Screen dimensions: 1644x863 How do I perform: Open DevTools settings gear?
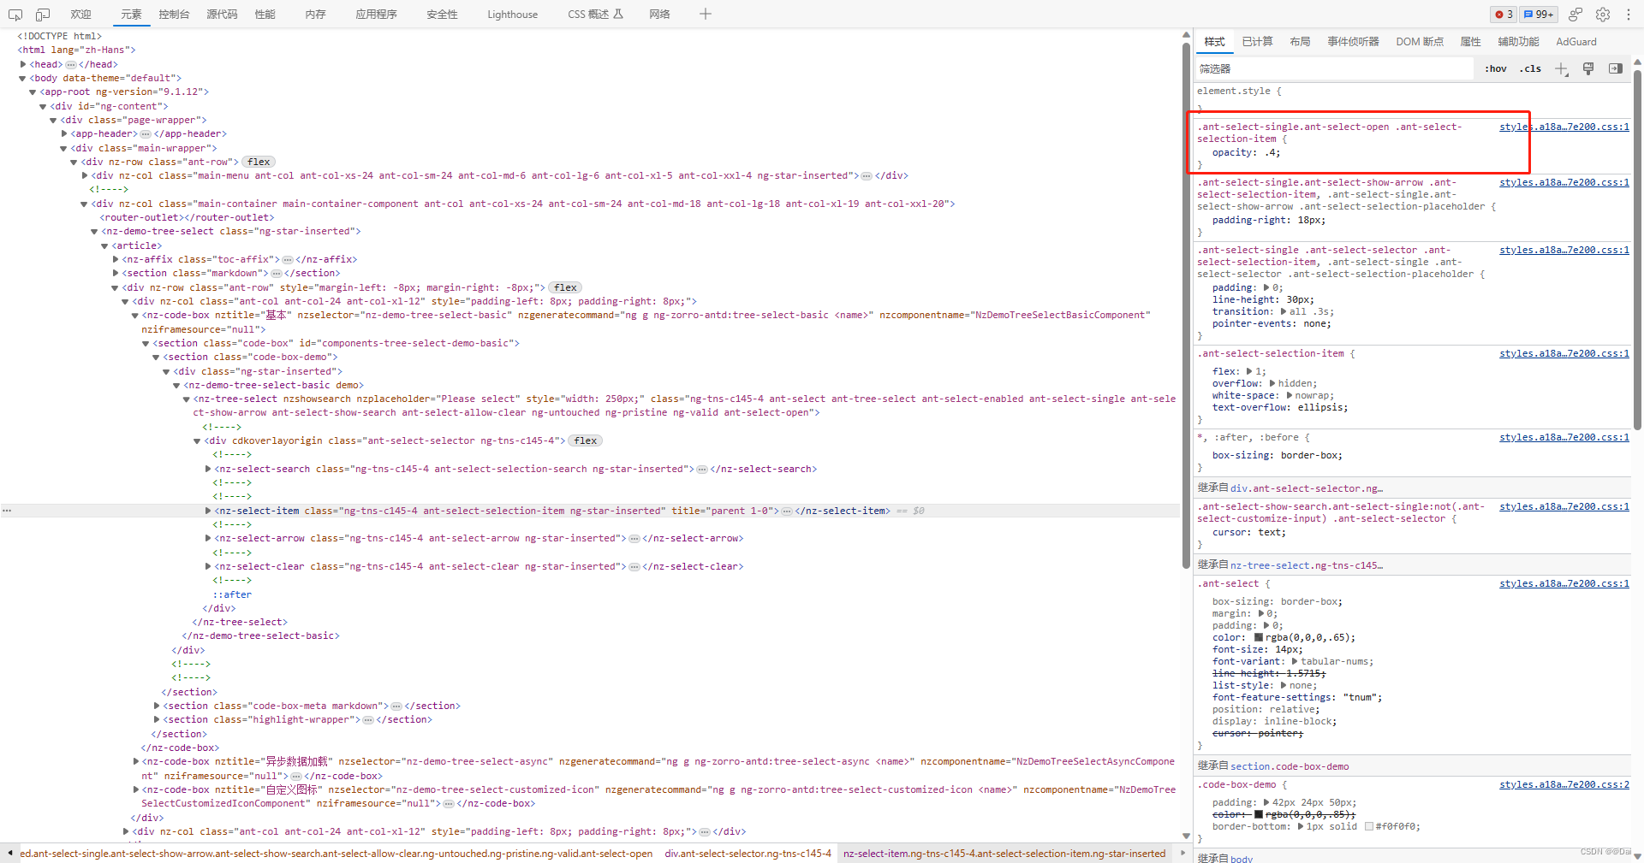(1603, 14)
